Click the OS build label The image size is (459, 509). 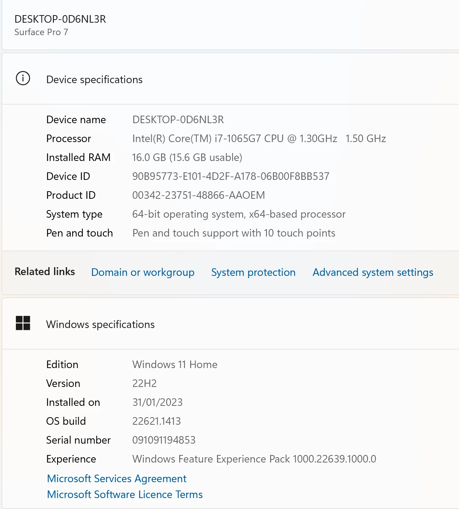point(66,421)
